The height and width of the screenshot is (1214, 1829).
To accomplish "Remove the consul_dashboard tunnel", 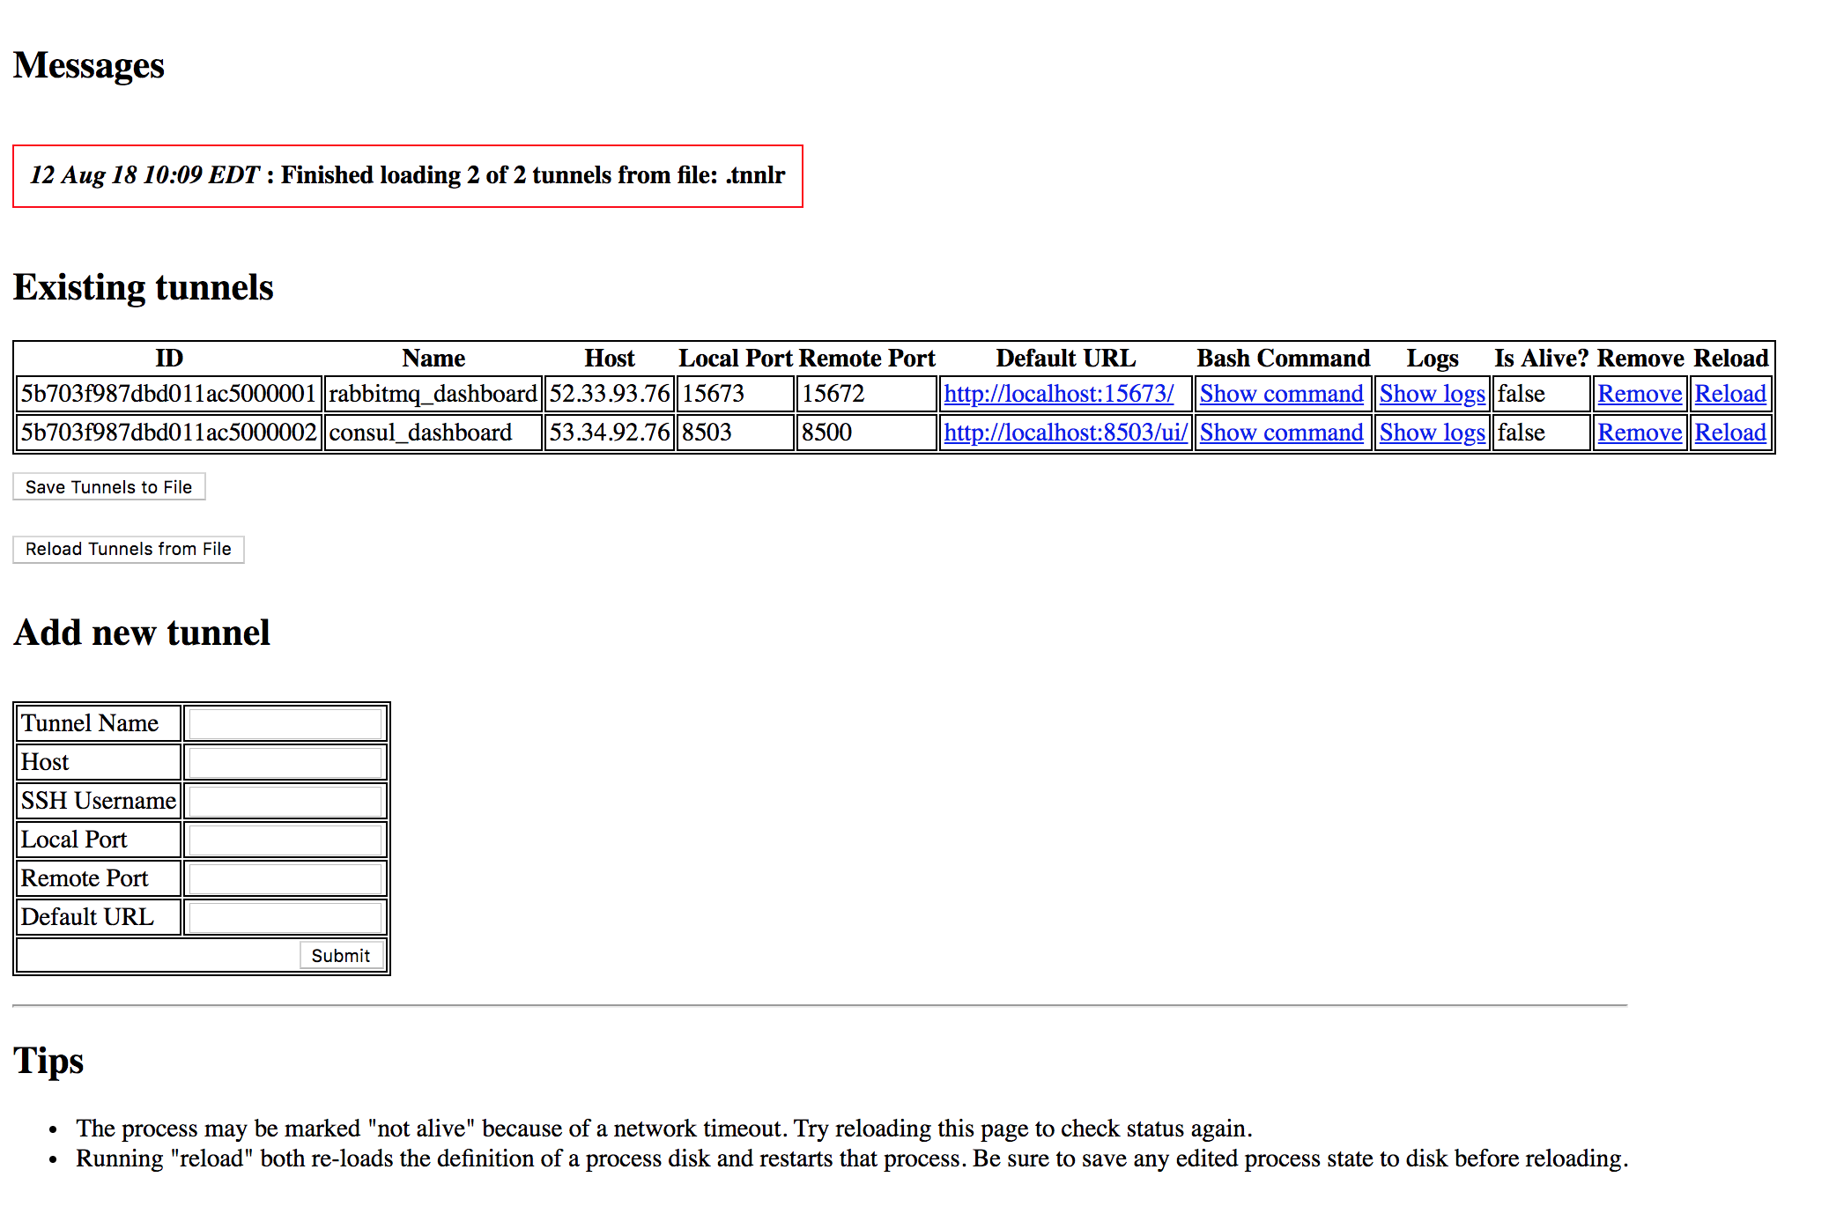I will click(x=1640, y=433).
